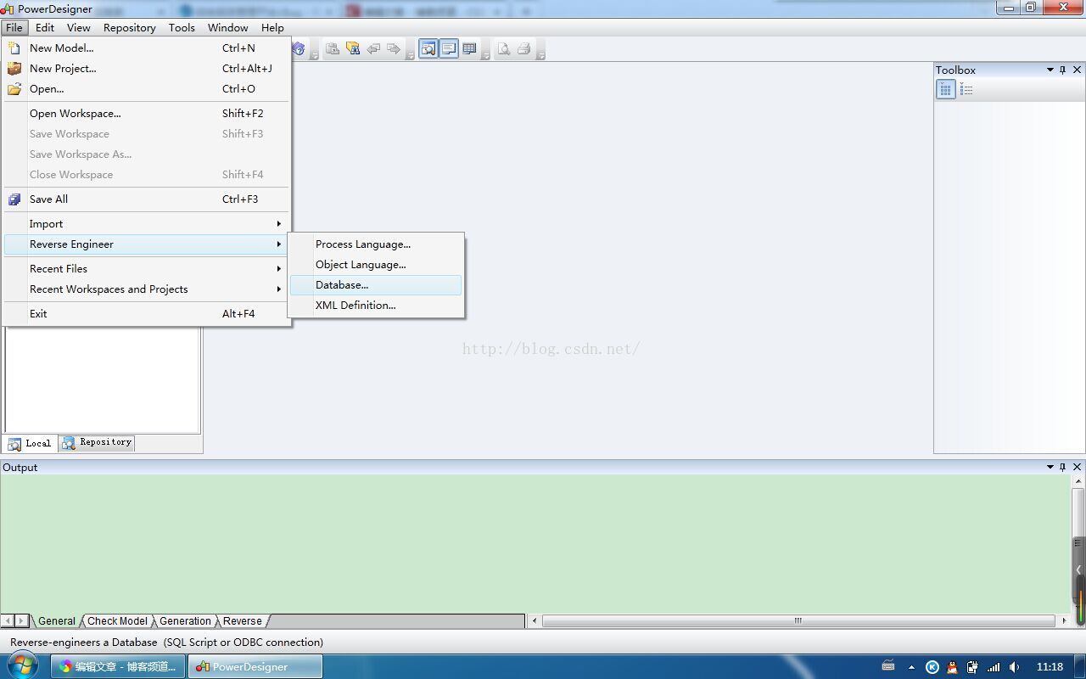Screen dimensions: 1086x679
Task: Open the Window menu
Action: point(228,27)
